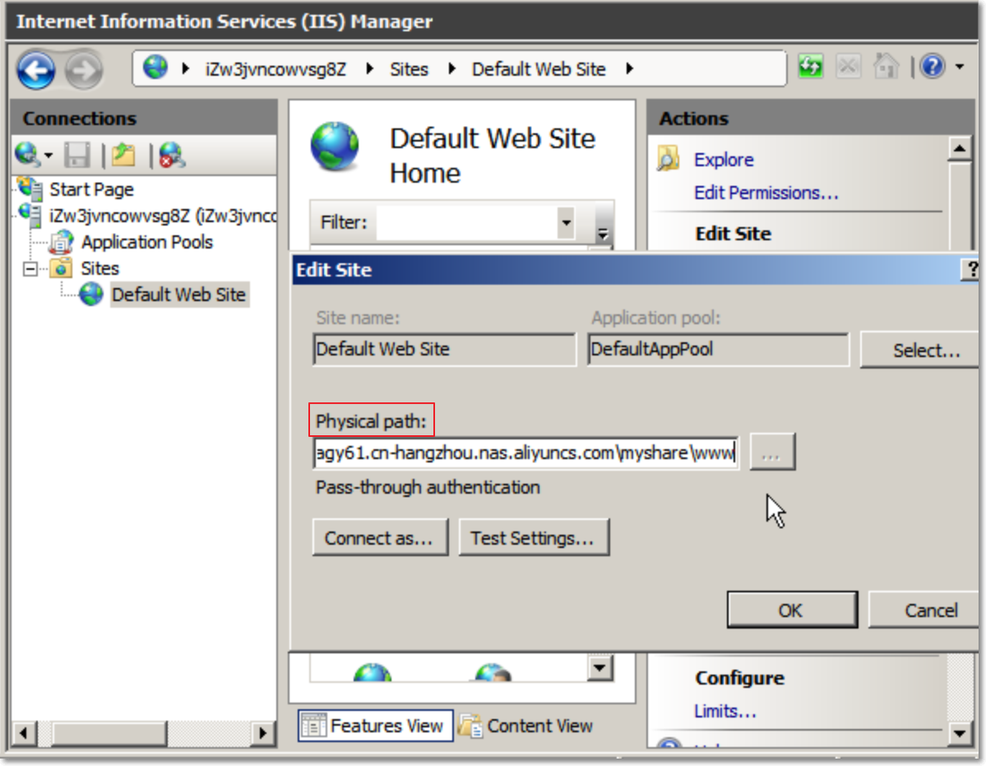Click the green Refresh page icon
This screenshot has width=986, height=766.
(x=811, y=67)
